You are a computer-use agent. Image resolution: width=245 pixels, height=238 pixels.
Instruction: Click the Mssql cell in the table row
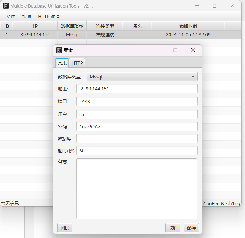pos(72,34)
